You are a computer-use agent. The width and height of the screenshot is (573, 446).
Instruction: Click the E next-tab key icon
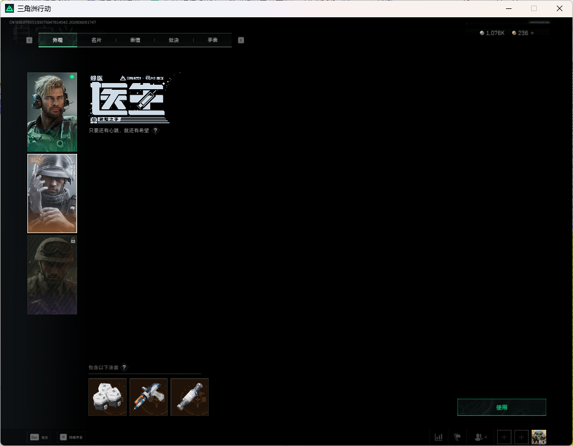pos(241,40)
